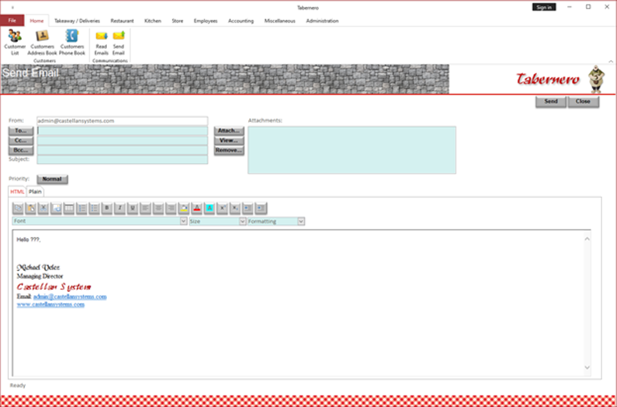Apply a numbered list
This screenshot has width=617, height=407.
(82, 208)
